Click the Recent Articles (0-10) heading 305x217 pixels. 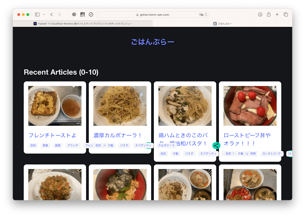click(x=61, y=72)
